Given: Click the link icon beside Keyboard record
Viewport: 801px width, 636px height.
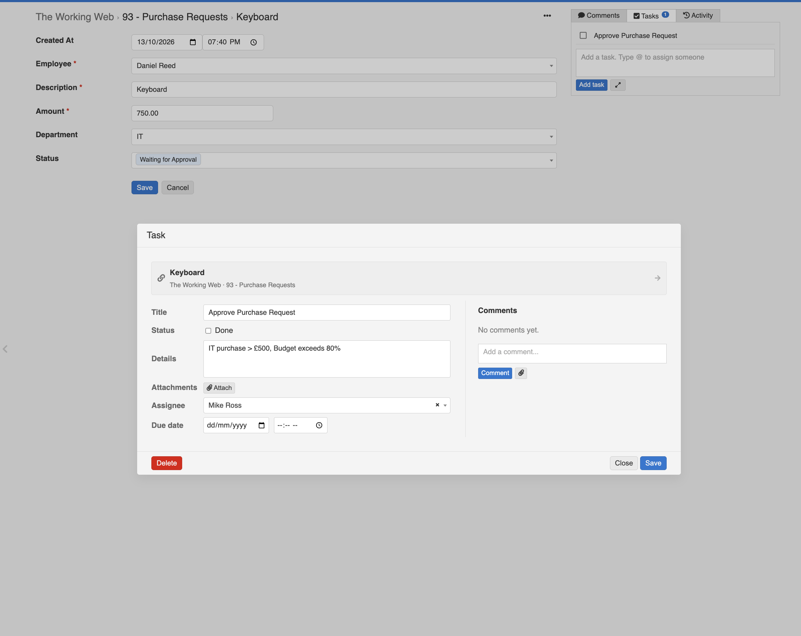Looking at the screenshot, I should (161, 278).
